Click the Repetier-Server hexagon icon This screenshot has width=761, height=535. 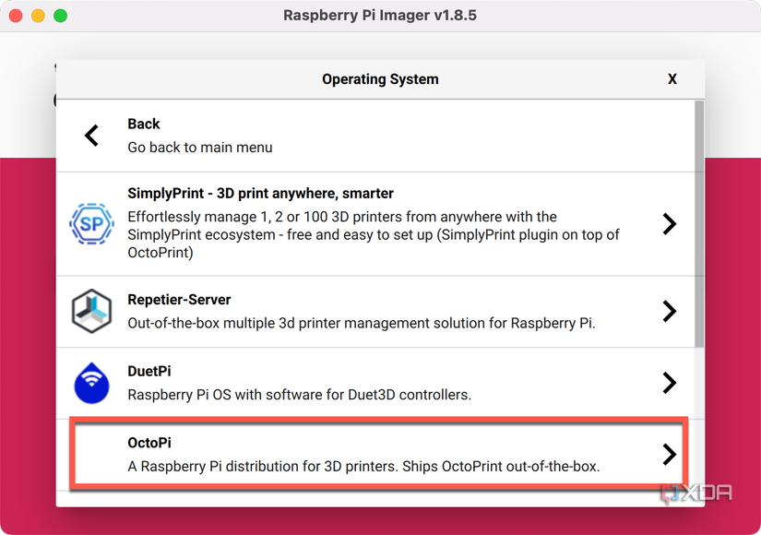[x=91, y=311]
